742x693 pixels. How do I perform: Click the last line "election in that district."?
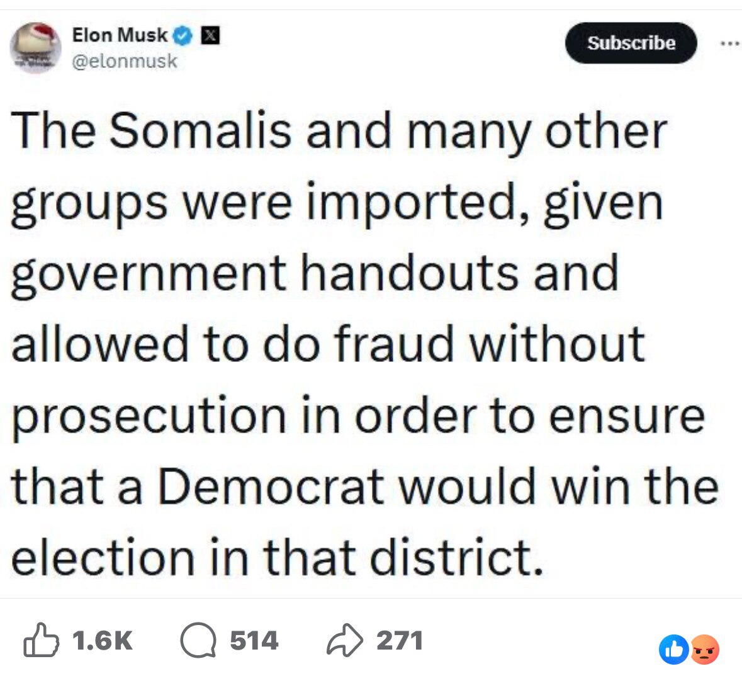[277, 558]
